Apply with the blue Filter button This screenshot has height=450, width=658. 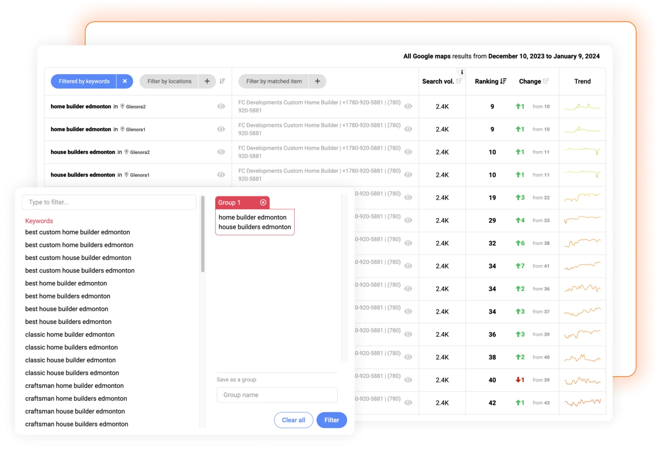(332, 420)
